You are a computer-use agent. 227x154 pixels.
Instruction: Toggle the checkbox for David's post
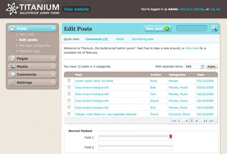(x=69, y=101)
